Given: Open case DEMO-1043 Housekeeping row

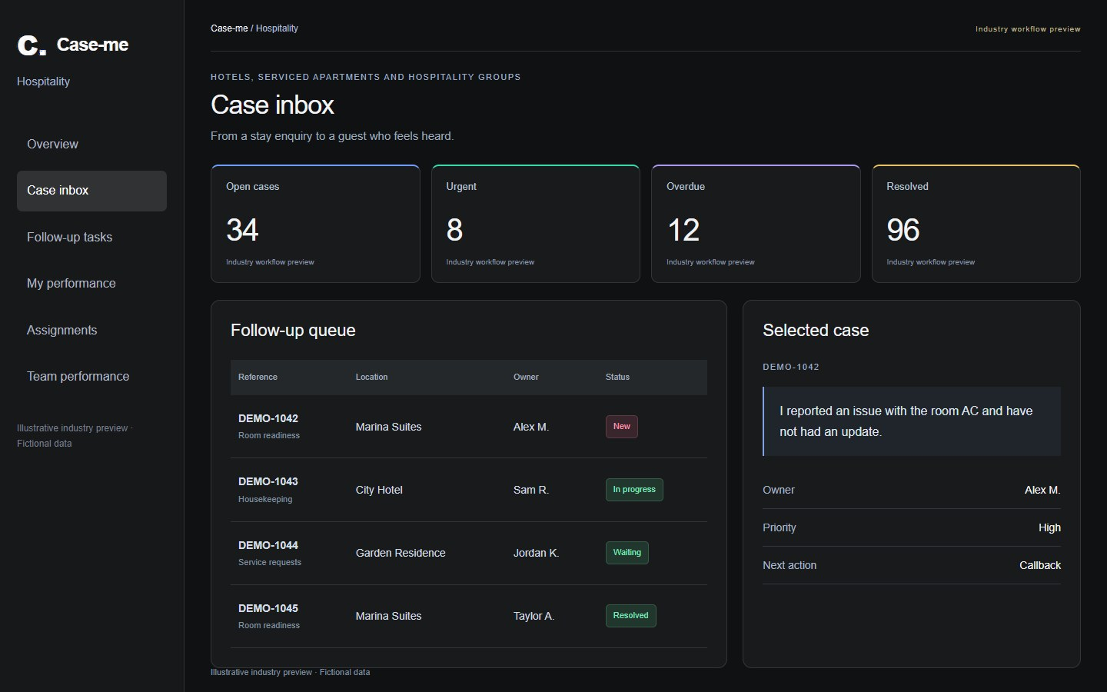Looking at the screenshot, I should (x=469, y=490).
